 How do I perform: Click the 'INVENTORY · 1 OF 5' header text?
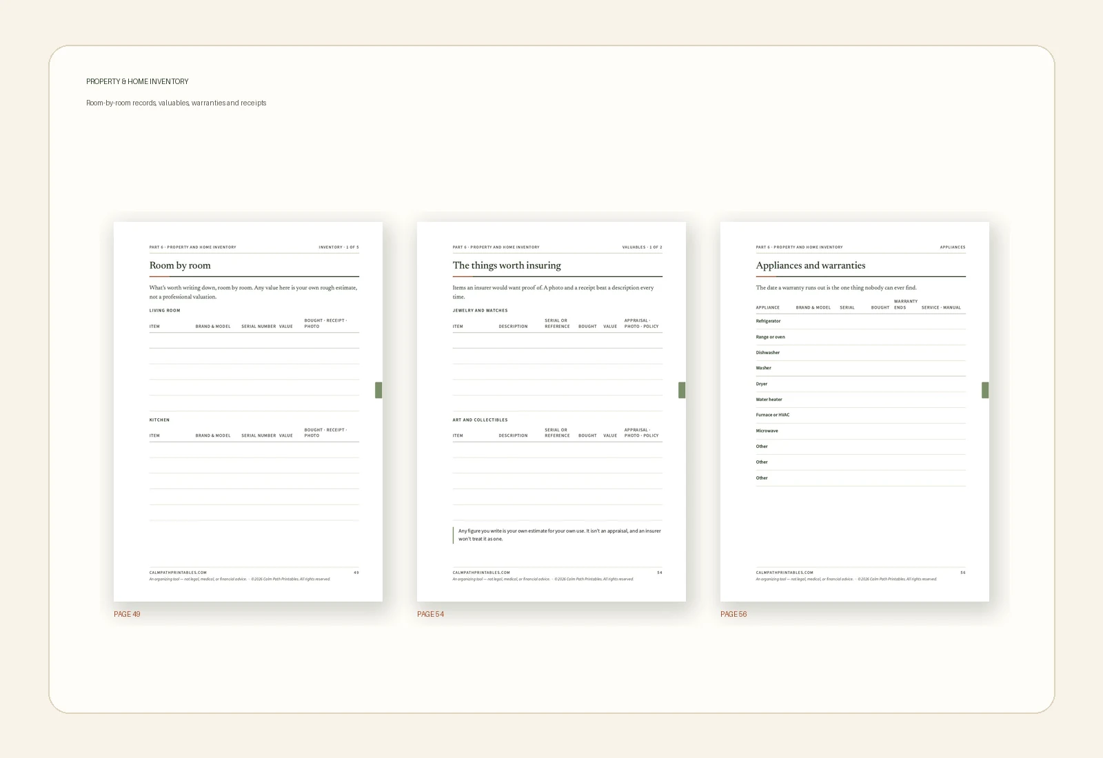338,247
